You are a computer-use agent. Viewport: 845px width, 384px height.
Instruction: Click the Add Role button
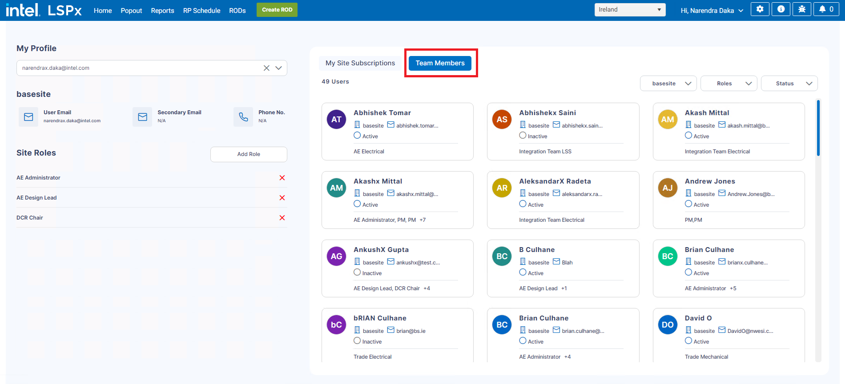(249, 154)
